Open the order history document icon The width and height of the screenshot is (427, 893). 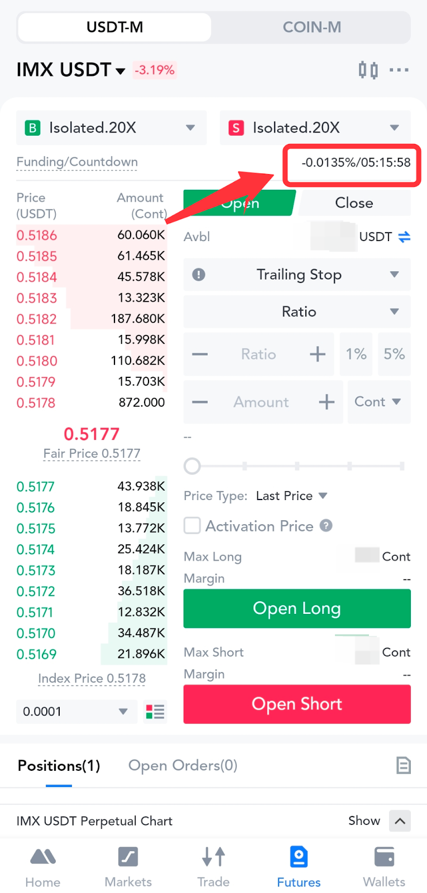(x=403, y=765)
